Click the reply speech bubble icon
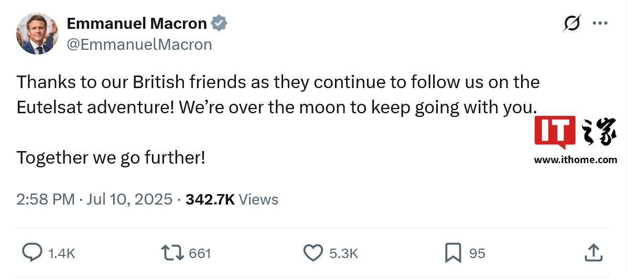 32,253
